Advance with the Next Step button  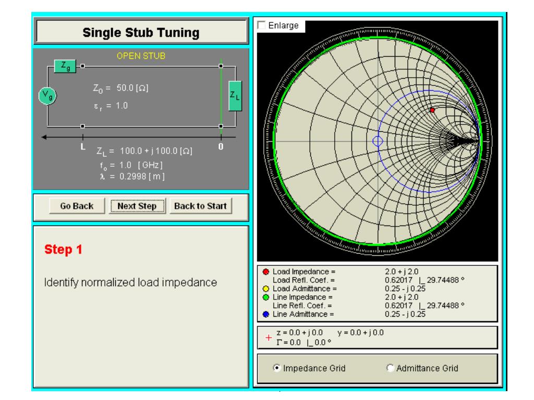137,206
